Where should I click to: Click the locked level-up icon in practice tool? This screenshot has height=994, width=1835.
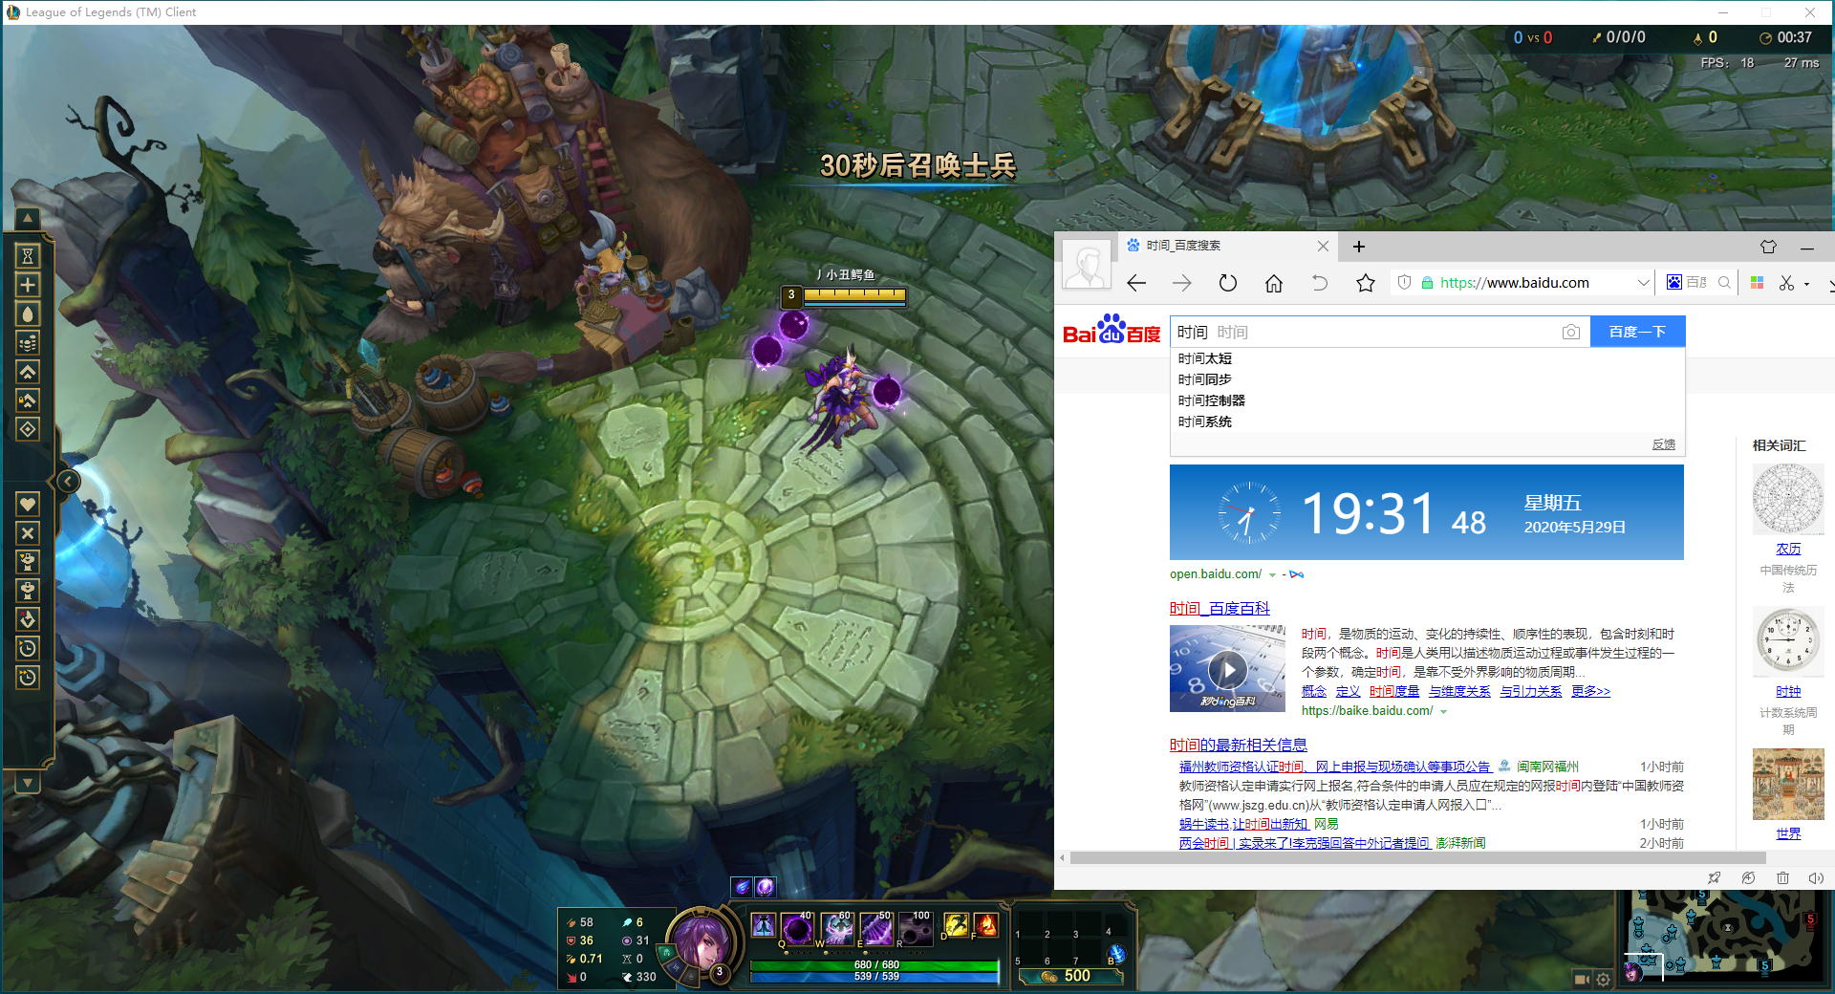tap(28, 400)
